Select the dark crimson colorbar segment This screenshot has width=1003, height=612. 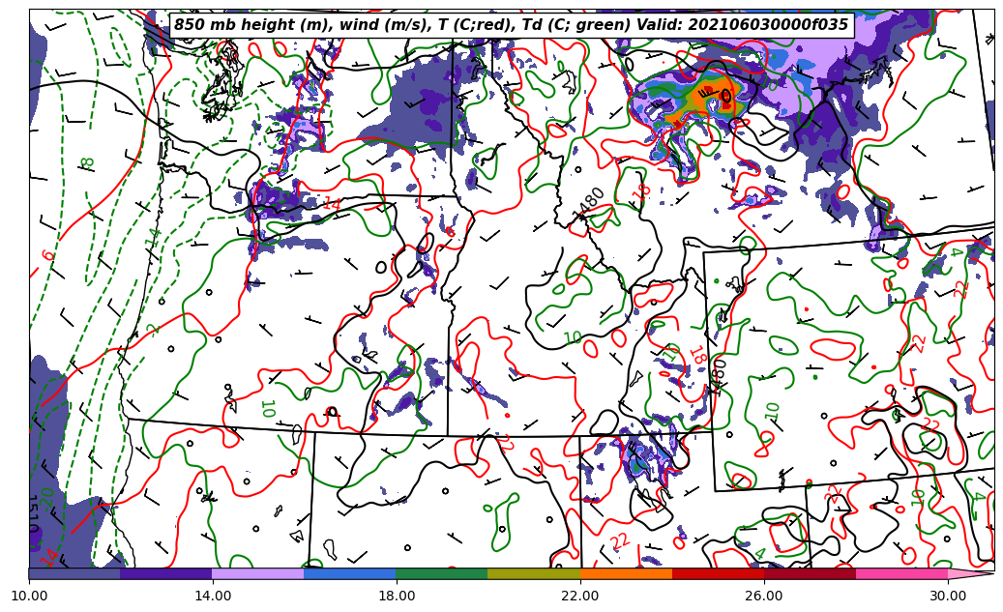(809, 573)
